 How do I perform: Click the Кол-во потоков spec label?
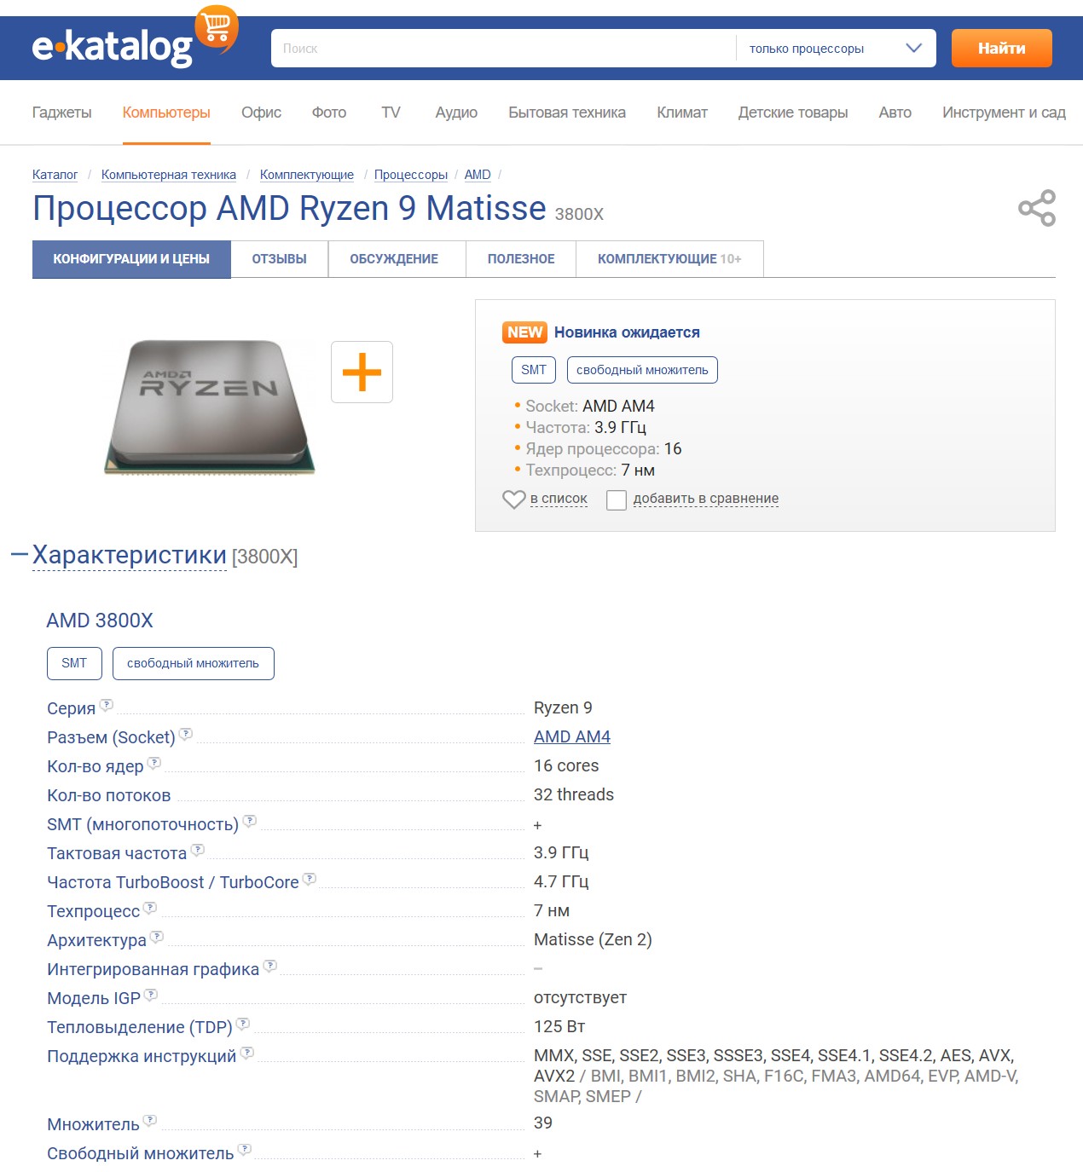tap(109, 795)
